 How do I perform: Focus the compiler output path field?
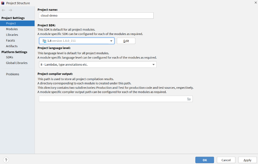point(116,99)
